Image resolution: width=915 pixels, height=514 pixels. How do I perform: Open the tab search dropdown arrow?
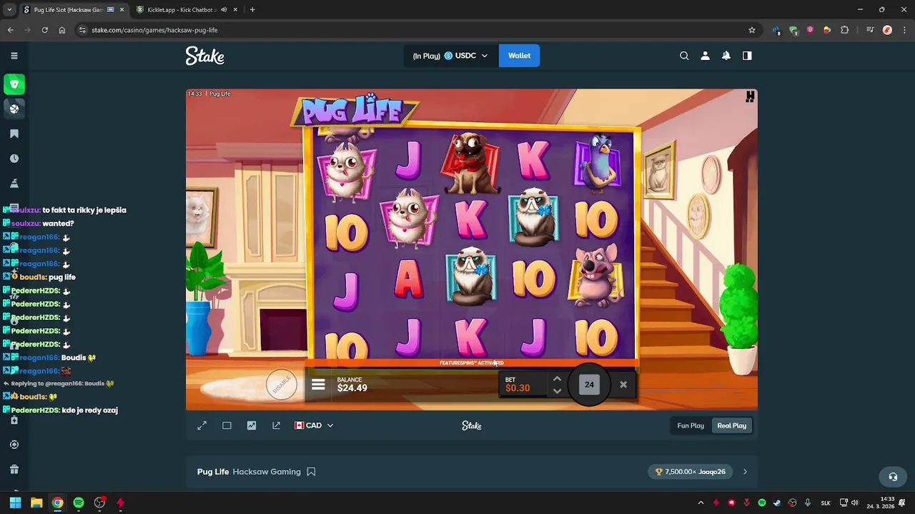point(9,10)
